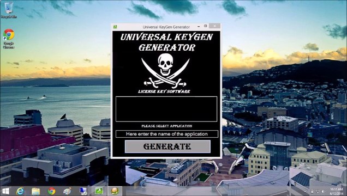Image resolution: width=347 pixels, height=196 pixels.
Task: Click the computer monitor taskbar icon
Action: (83, 191)
